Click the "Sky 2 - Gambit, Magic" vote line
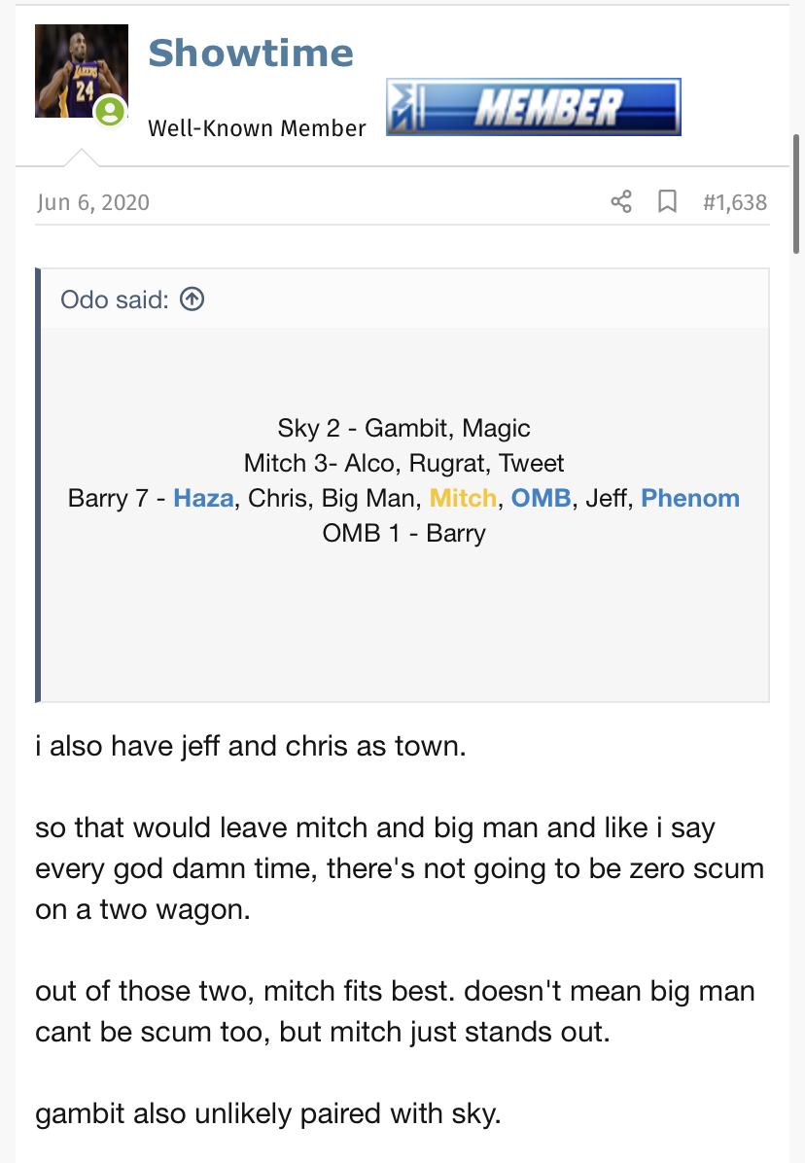 coord(404,428)
